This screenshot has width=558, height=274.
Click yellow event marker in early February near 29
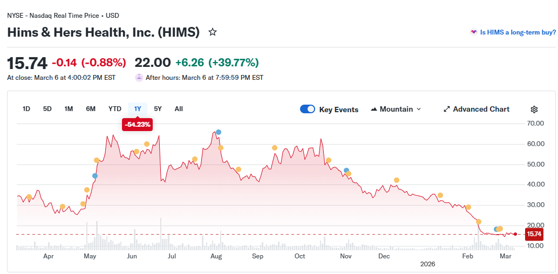point(468,207)
